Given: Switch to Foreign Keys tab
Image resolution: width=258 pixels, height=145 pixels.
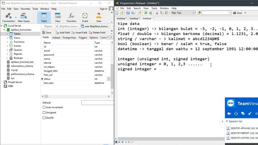Looking at the screenshot, I should coord(69,37).
